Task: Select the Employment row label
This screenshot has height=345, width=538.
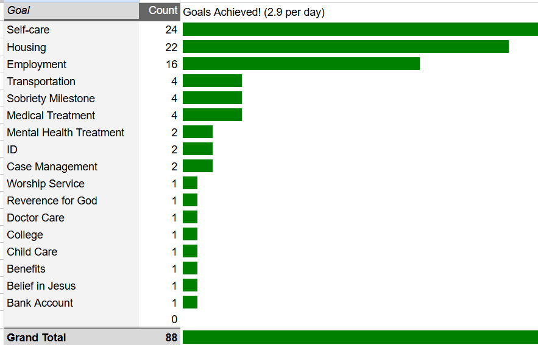Action: point(37,64)
